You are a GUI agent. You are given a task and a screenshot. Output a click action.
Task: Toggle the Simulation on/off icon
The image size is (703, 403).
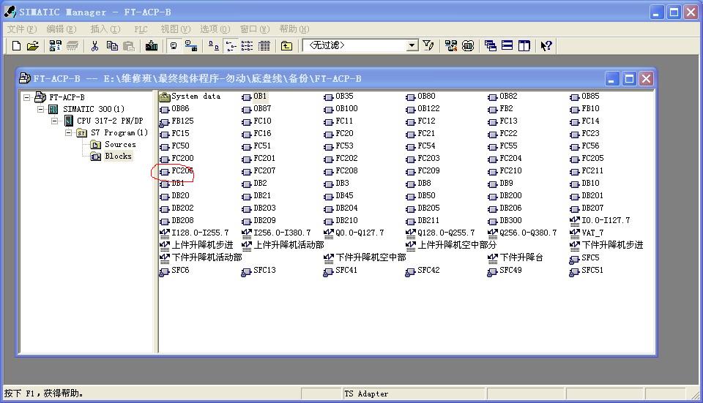tap(468, 45)
